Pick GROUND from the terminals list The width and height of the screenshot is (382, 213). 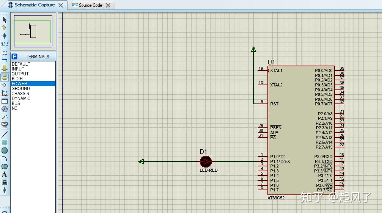tap(33, 89)
